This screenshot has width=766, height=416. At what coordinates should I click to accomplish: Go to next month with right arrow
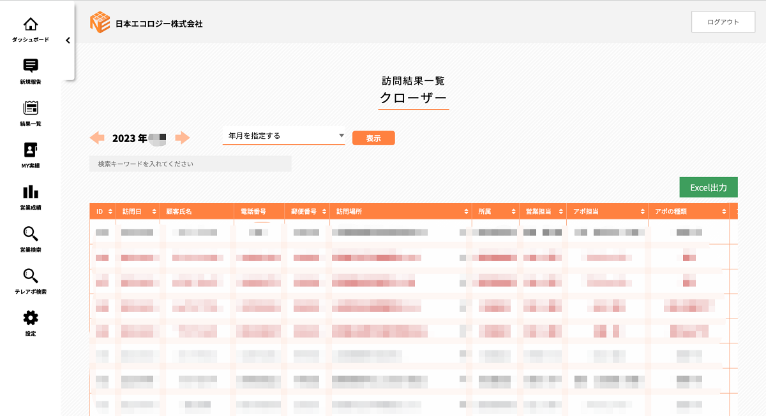[x=183, y=138]
